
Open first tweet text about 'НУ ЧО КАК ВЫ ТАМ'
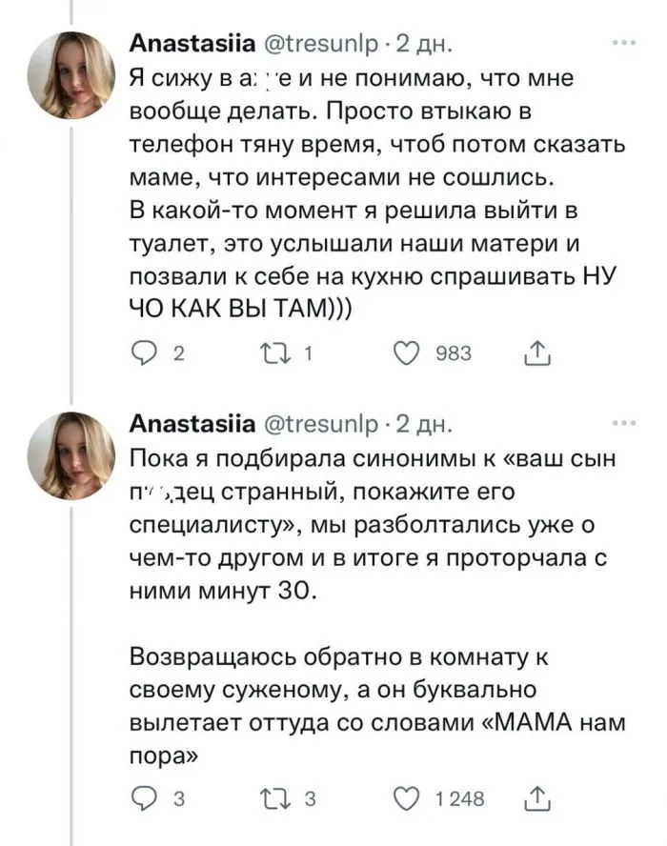pyautogui.click(x=372, y=191)
